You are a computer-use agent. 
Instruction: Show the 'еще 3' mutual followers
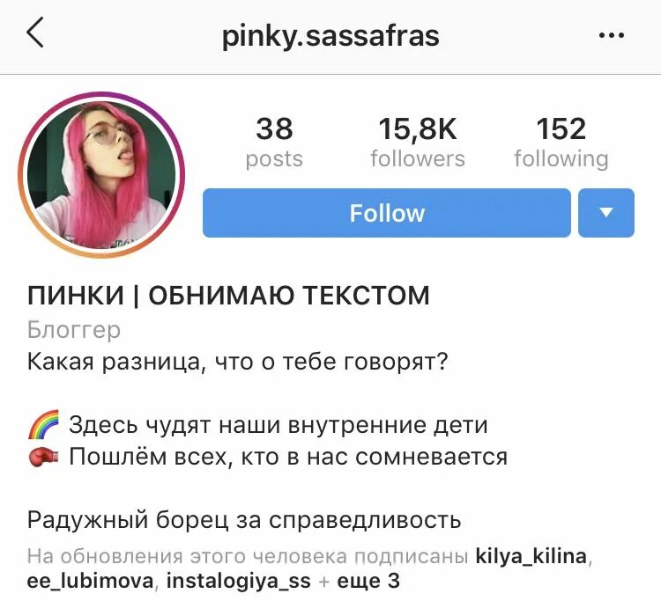tap(368, 582)
